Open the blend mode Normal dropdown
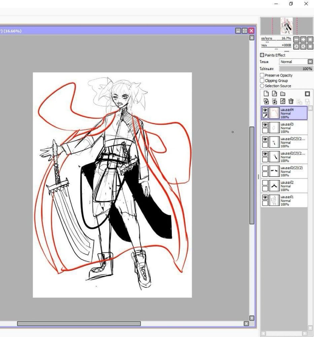Screen dimensions: 314x337 310,62
